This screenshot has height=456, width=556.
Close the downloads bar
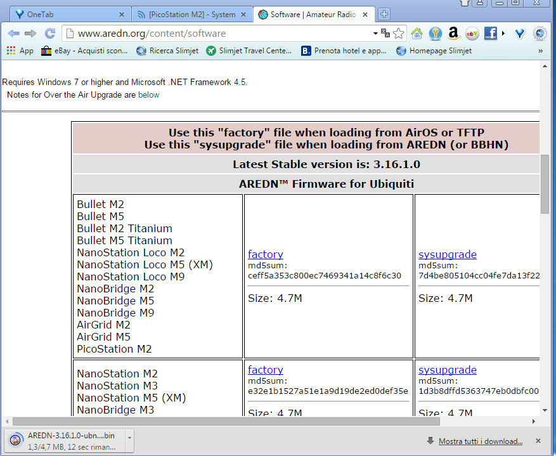538,441
